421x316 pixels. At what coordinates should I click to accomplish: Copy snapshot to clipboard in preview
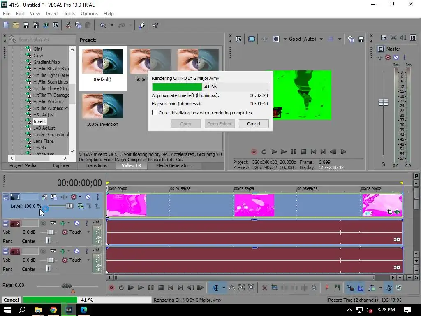[350, 39]
